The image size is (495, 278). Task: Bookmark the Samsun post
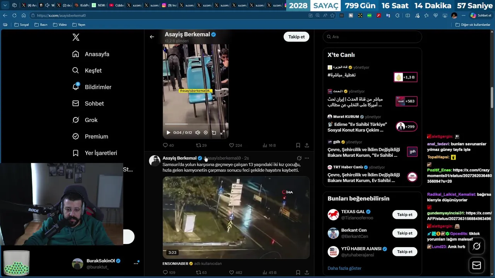(x=298, y=272)
